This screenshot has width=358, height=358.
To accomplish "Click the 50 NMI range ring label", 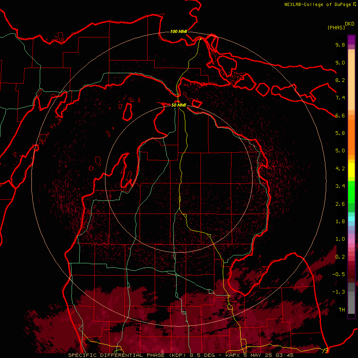I will (x=179, y=105).
